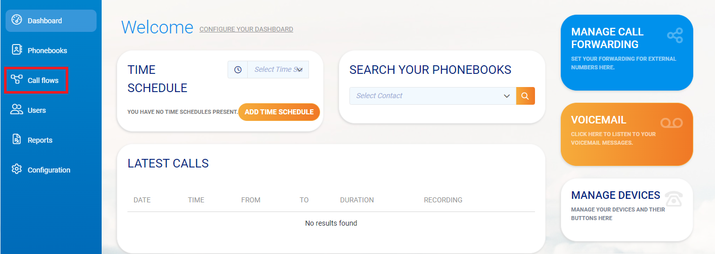715x254 pixels.
Task: Click the Dashboard gauge icon
Action: 17,20
